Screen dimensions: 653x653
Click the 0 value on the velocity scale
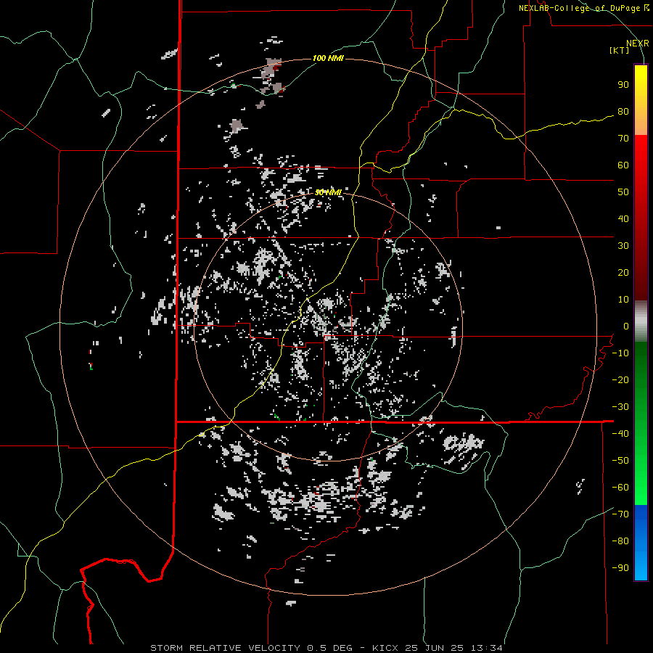tap(626, 326)
